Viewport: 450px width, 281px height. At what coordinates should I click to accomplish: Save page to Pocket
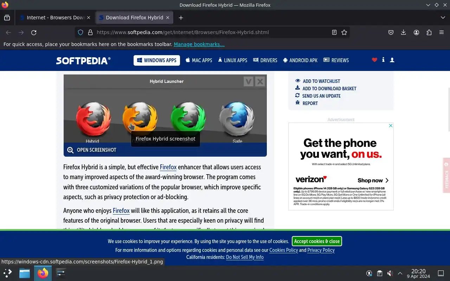(x=391, y=32)
